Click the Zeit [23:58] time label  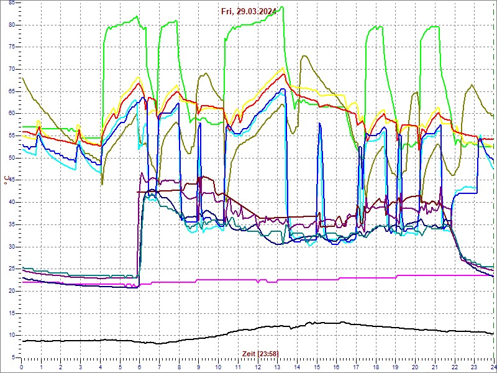coord(260,353)
